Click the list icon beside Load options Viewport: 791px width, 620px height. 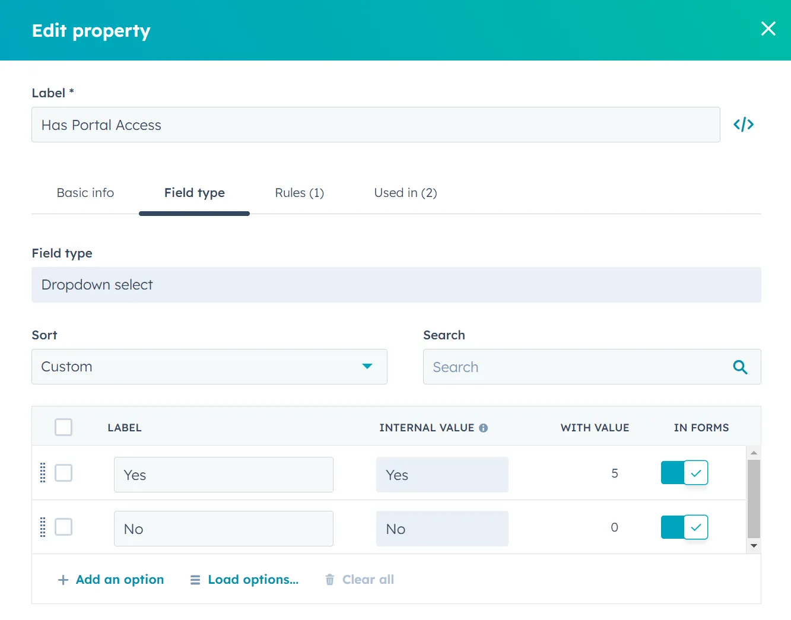click(x=195, y=580)
